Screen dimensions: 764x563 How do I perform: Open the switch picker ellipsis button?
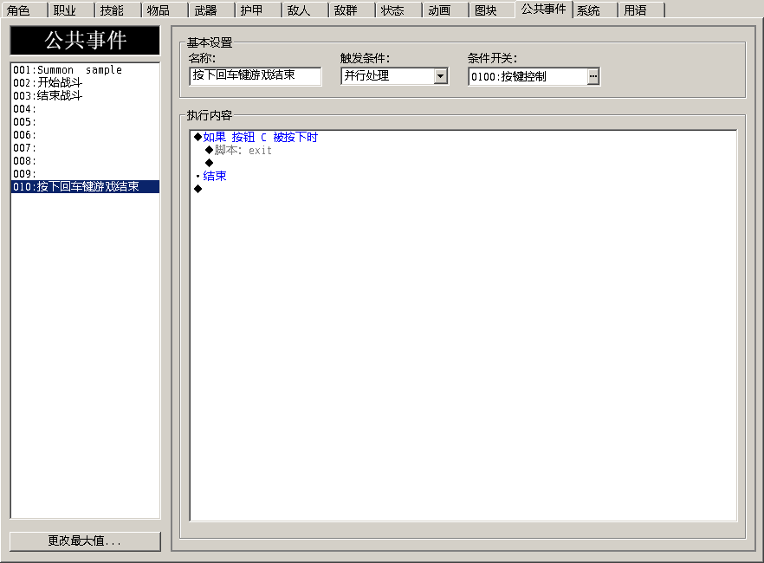pos(593,76)
